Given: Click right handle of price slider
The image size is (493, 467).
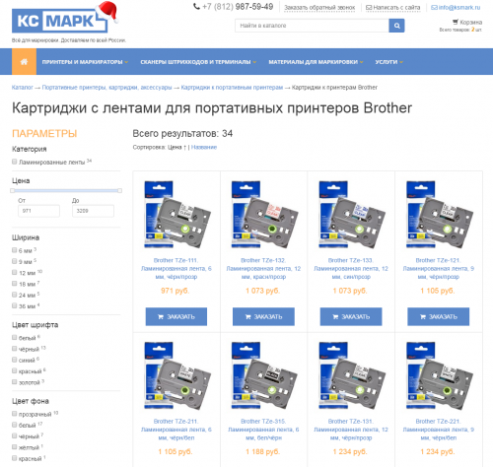Looking at the screenshot, I should click(x=119, y=190).
